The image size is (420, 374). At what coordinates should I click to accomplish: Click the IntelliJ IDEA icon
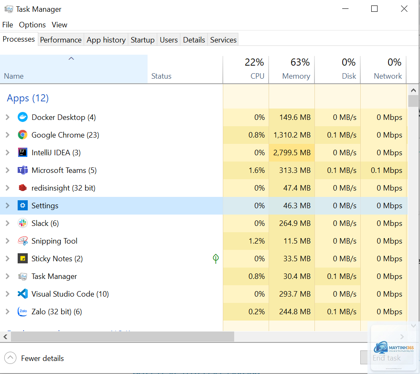[23, 153]
